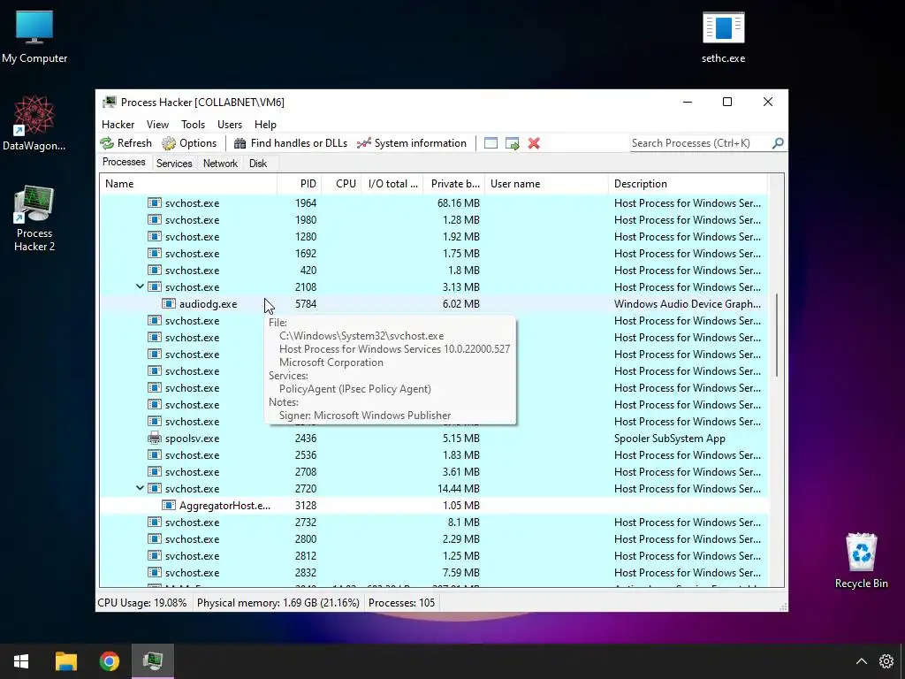
Task: Click the search magnifier icon
Action: pyautogui.click(x=778, y=143)
